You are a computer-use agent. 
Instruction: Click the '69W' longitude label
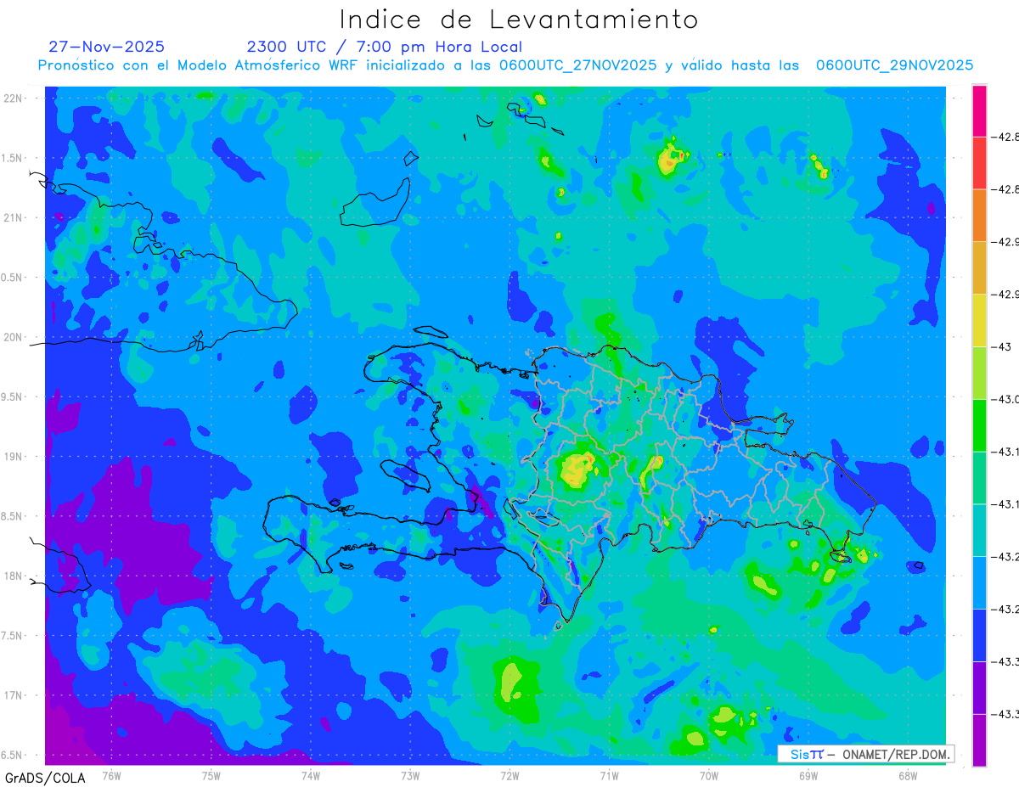[808, 775]
